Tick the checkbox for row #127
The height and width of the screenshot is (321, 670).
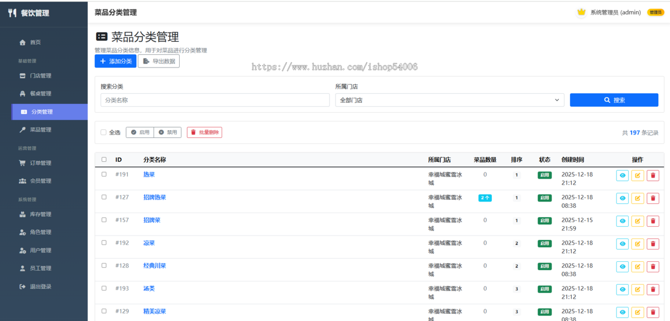point(104,197)
